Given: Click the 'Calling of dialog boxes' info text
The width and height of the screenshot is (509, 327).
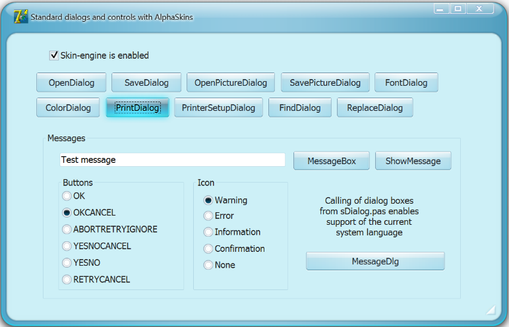Looking at the screenshot, I should click(x=369, y=217).
